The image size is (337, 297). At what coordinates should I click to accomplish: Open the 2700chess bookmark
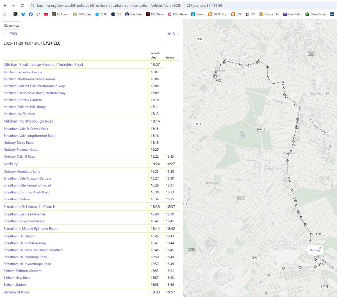point(82,14)
